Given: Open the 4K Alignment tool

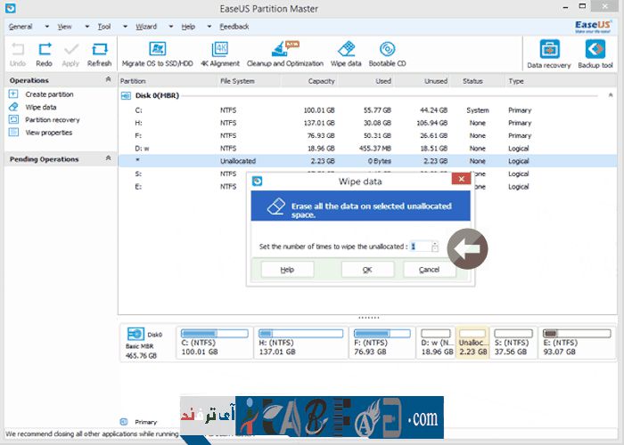Looking at the screenshot, I should (219, 50).
